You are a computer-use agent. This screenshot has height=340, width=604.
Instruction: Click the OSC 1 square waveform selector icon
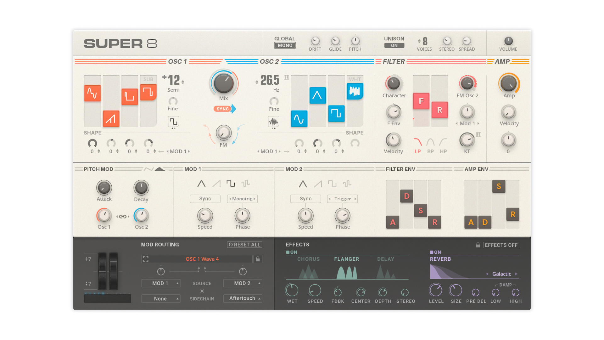(x=173, y=121)
